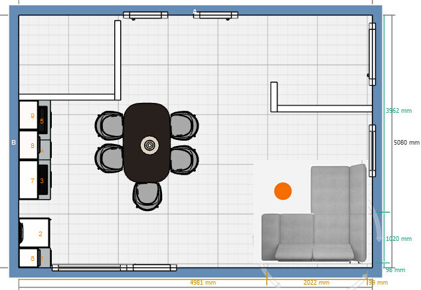Click the 3962 mm dimension label
The width and height of the screenshot is (421, 290).
(x=399, y=111)
